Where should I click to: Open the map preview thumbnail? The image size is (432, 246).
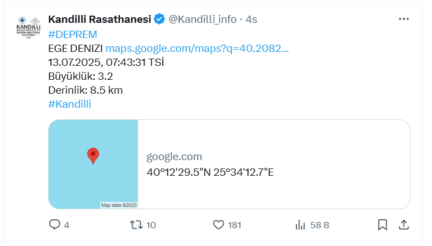93,164
